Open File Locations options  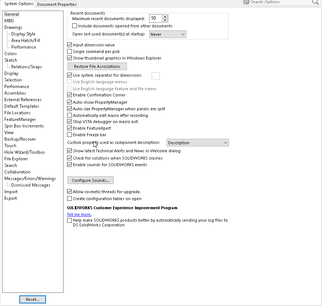click(18, 113)
